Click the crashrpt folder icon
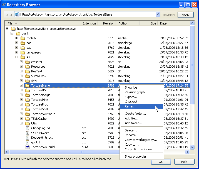This screenshot has width=199, height=169. click(28, 62)
